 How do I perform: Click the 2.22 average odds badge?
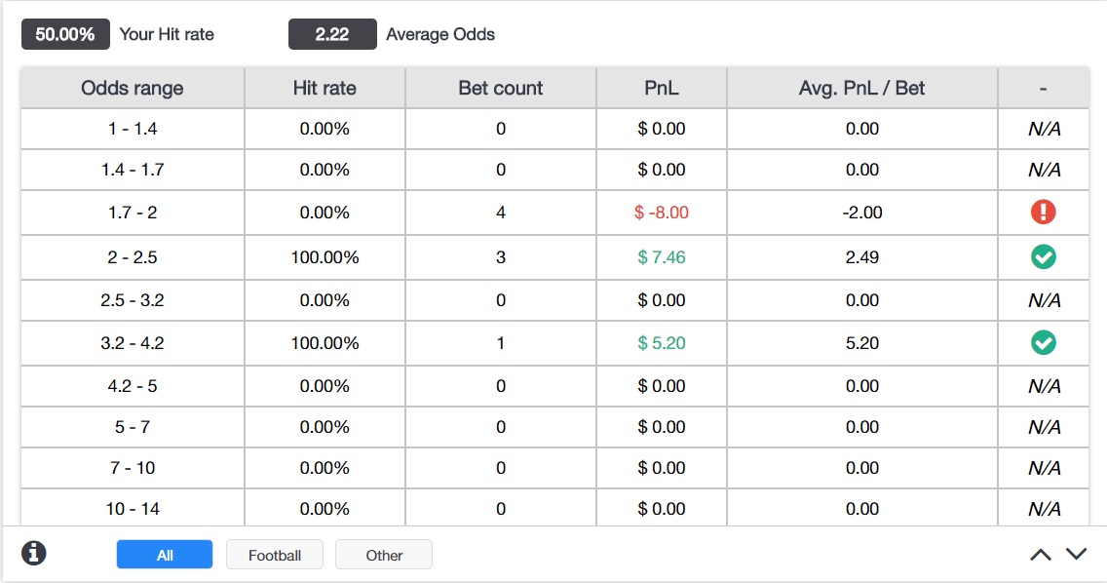(332, 34)
